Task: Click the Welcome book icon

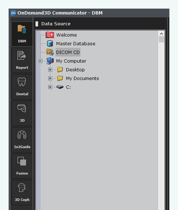Action: point(50,35)
